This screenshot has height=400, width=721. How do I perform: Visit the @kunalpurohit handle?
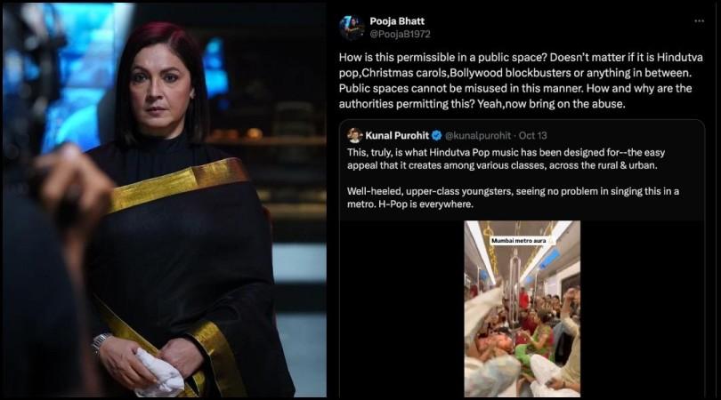pos(478,135)
